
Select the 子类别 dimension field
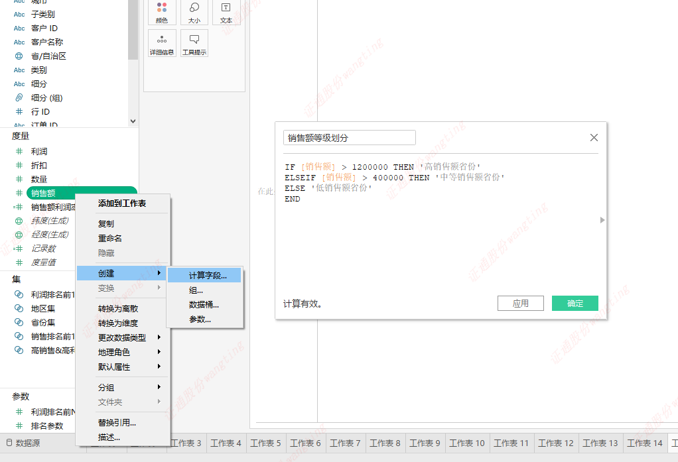(x=43, y=15)
